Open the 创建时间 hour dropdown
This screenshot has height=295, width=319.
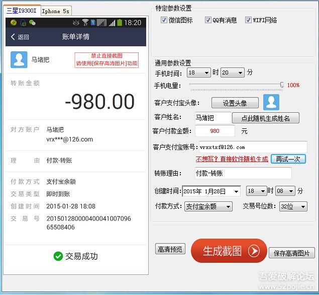(256, 191)
